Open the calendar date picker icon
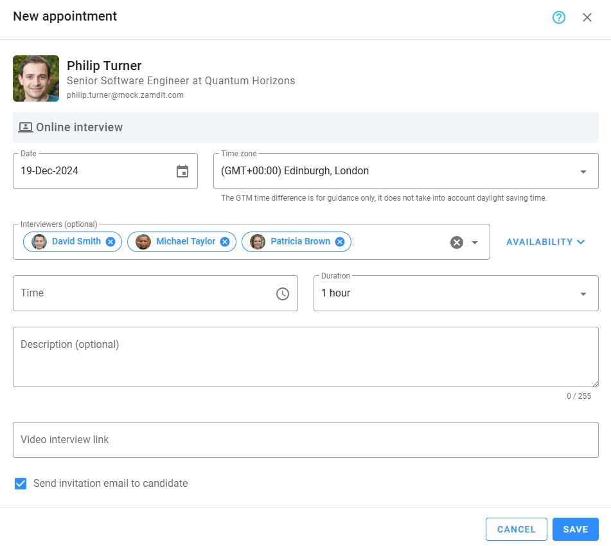 [x=182, y=171]
